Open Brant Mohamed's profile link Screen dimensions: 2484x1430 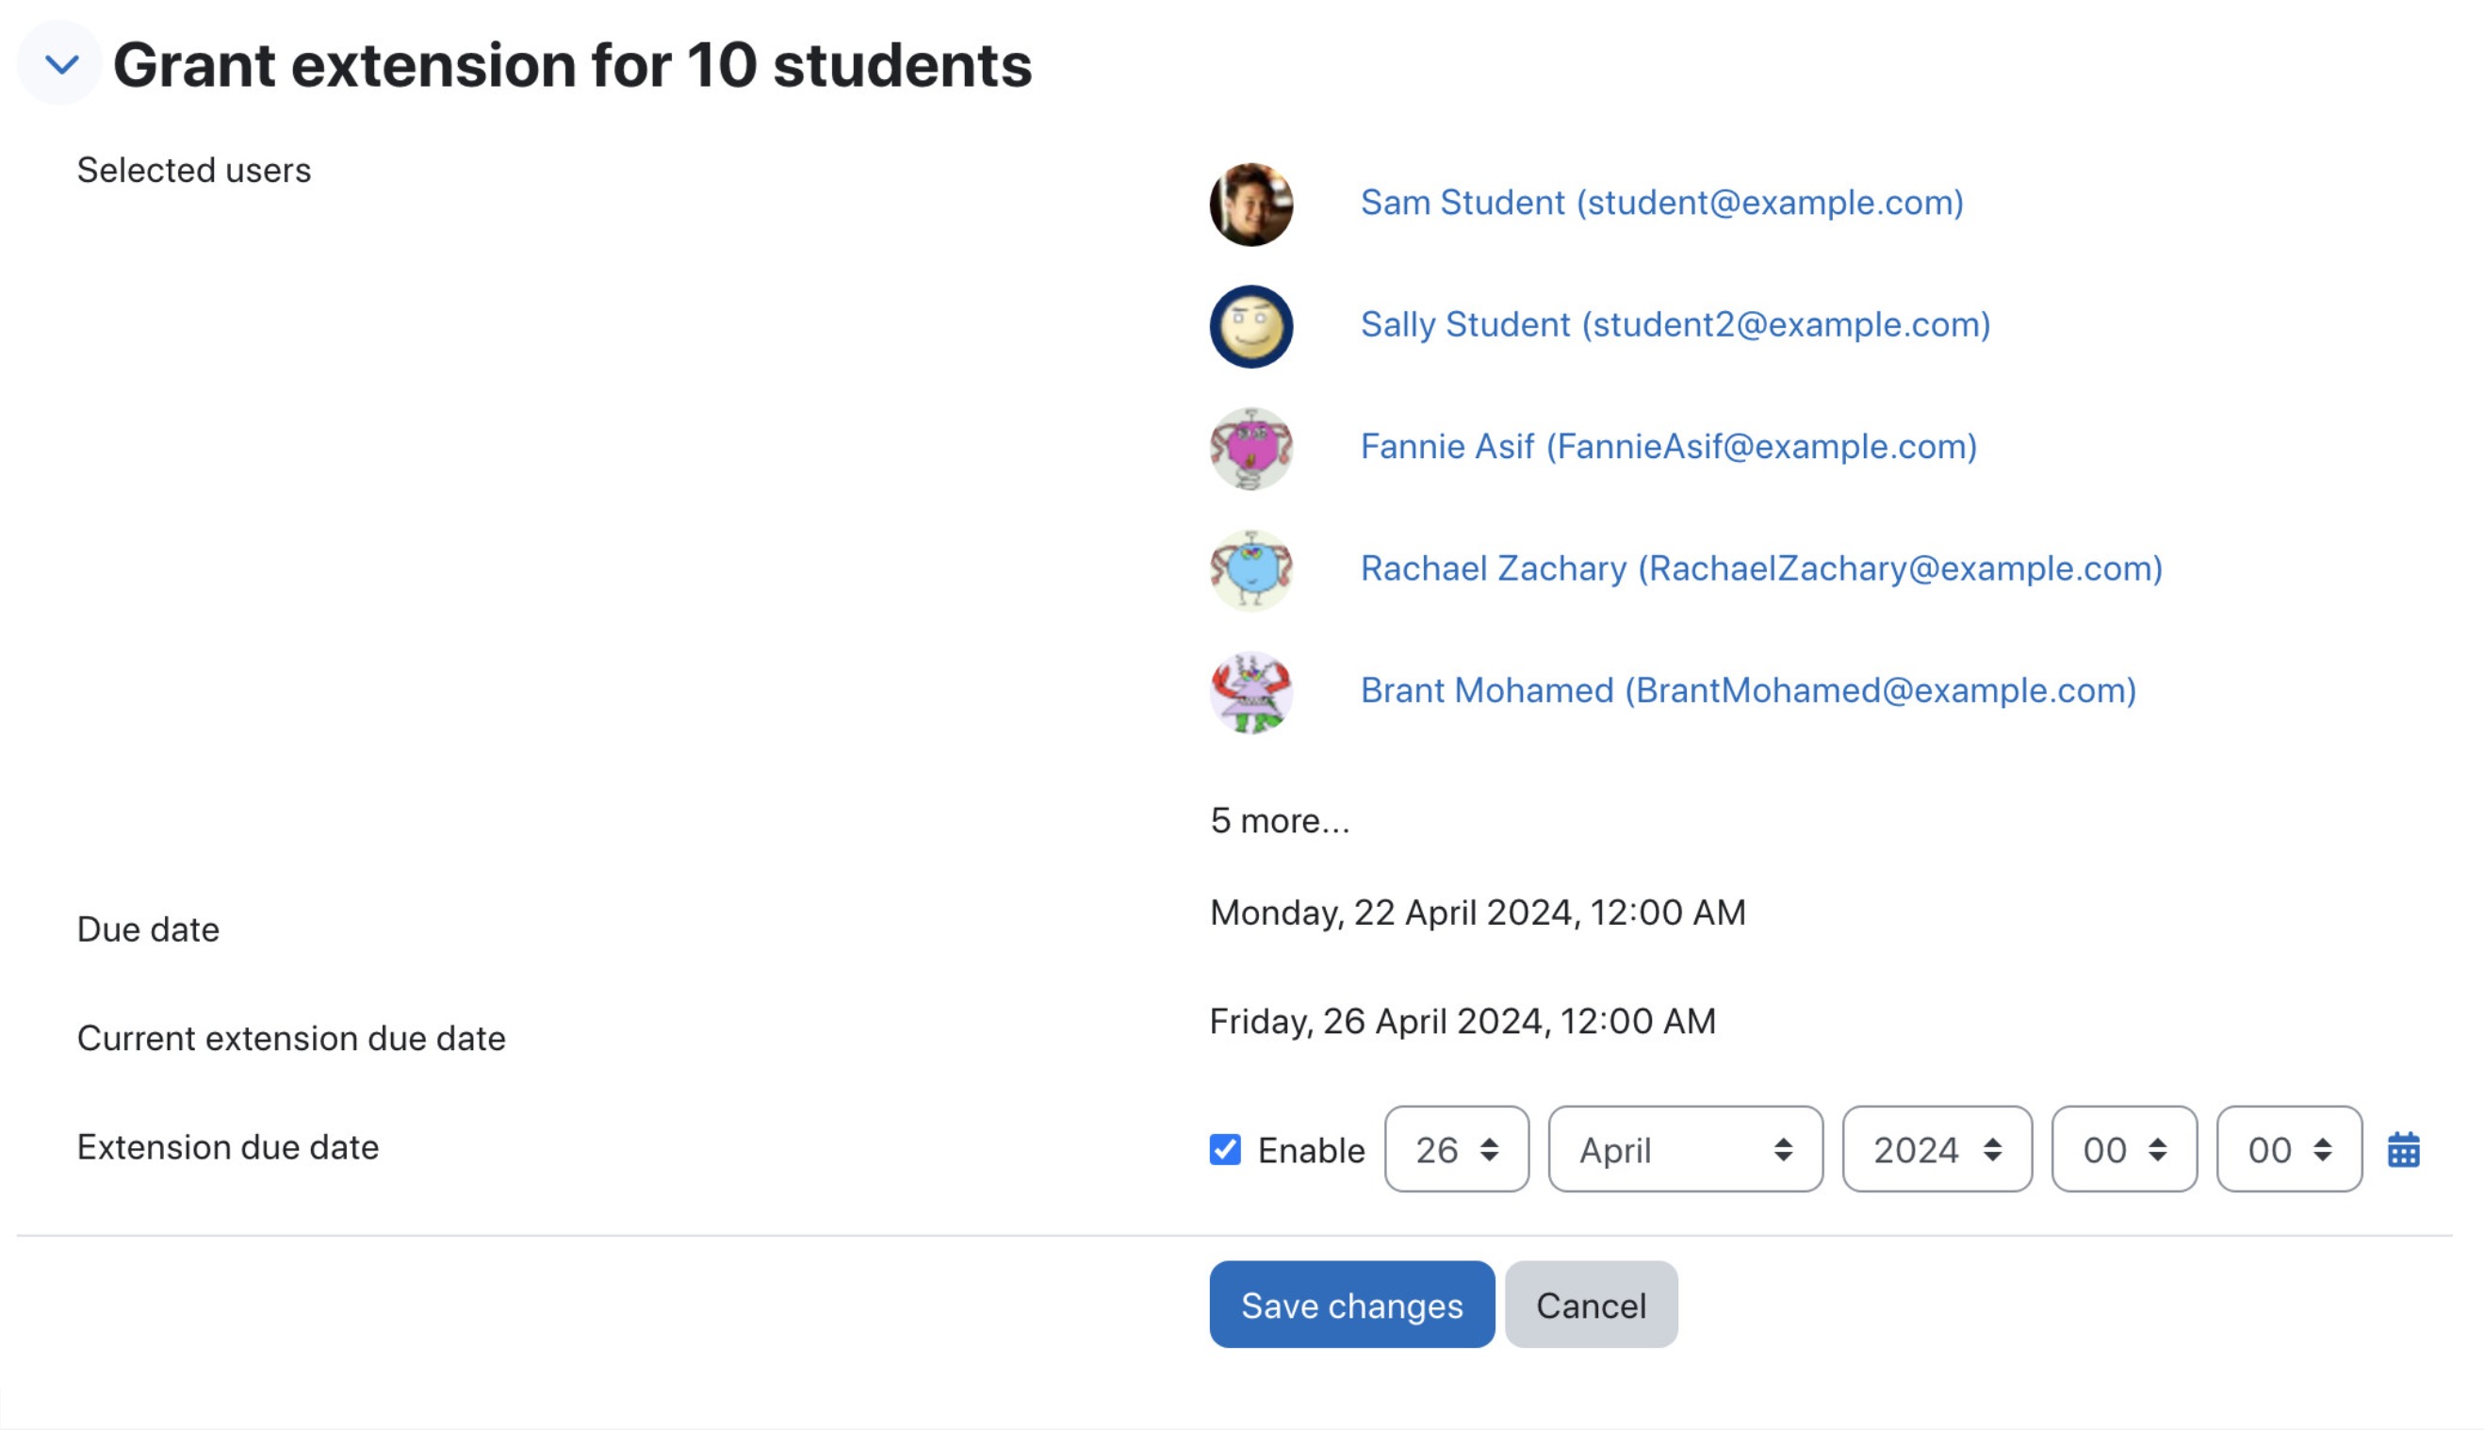point(1748,690)
